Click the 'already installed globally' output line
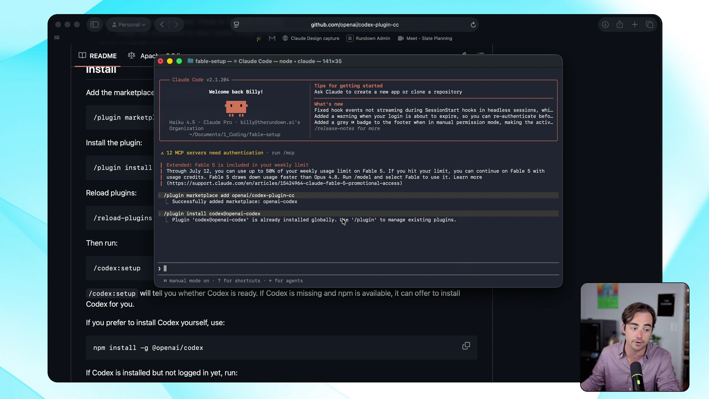This screenshot has width=709, height=399. click(x=314, y=220)
